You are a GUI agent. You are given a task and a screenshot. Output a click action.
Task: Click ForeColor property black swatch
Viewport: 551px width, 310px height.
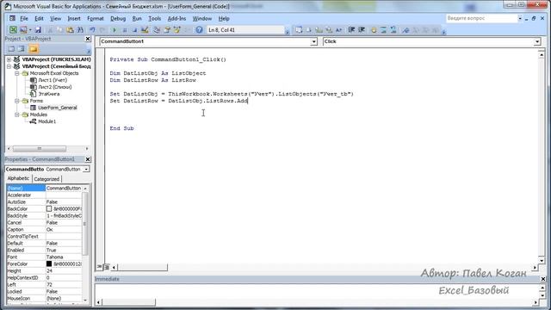click(x=49, y=264)
